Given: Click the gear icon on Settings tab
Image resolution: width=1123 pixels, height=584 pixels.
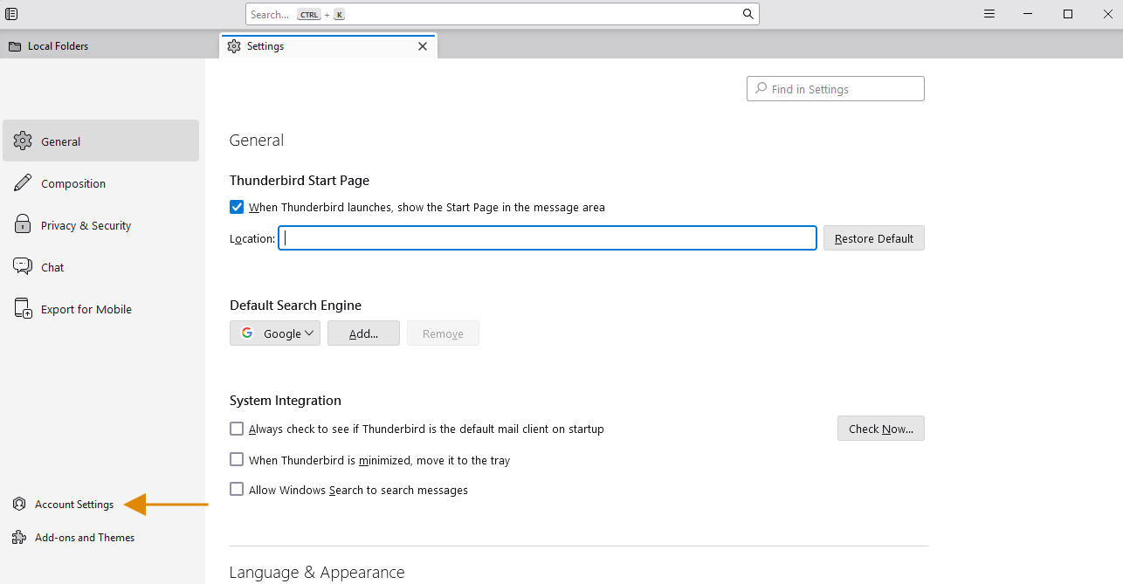Looking at the screenshot, I should [234, 46].
